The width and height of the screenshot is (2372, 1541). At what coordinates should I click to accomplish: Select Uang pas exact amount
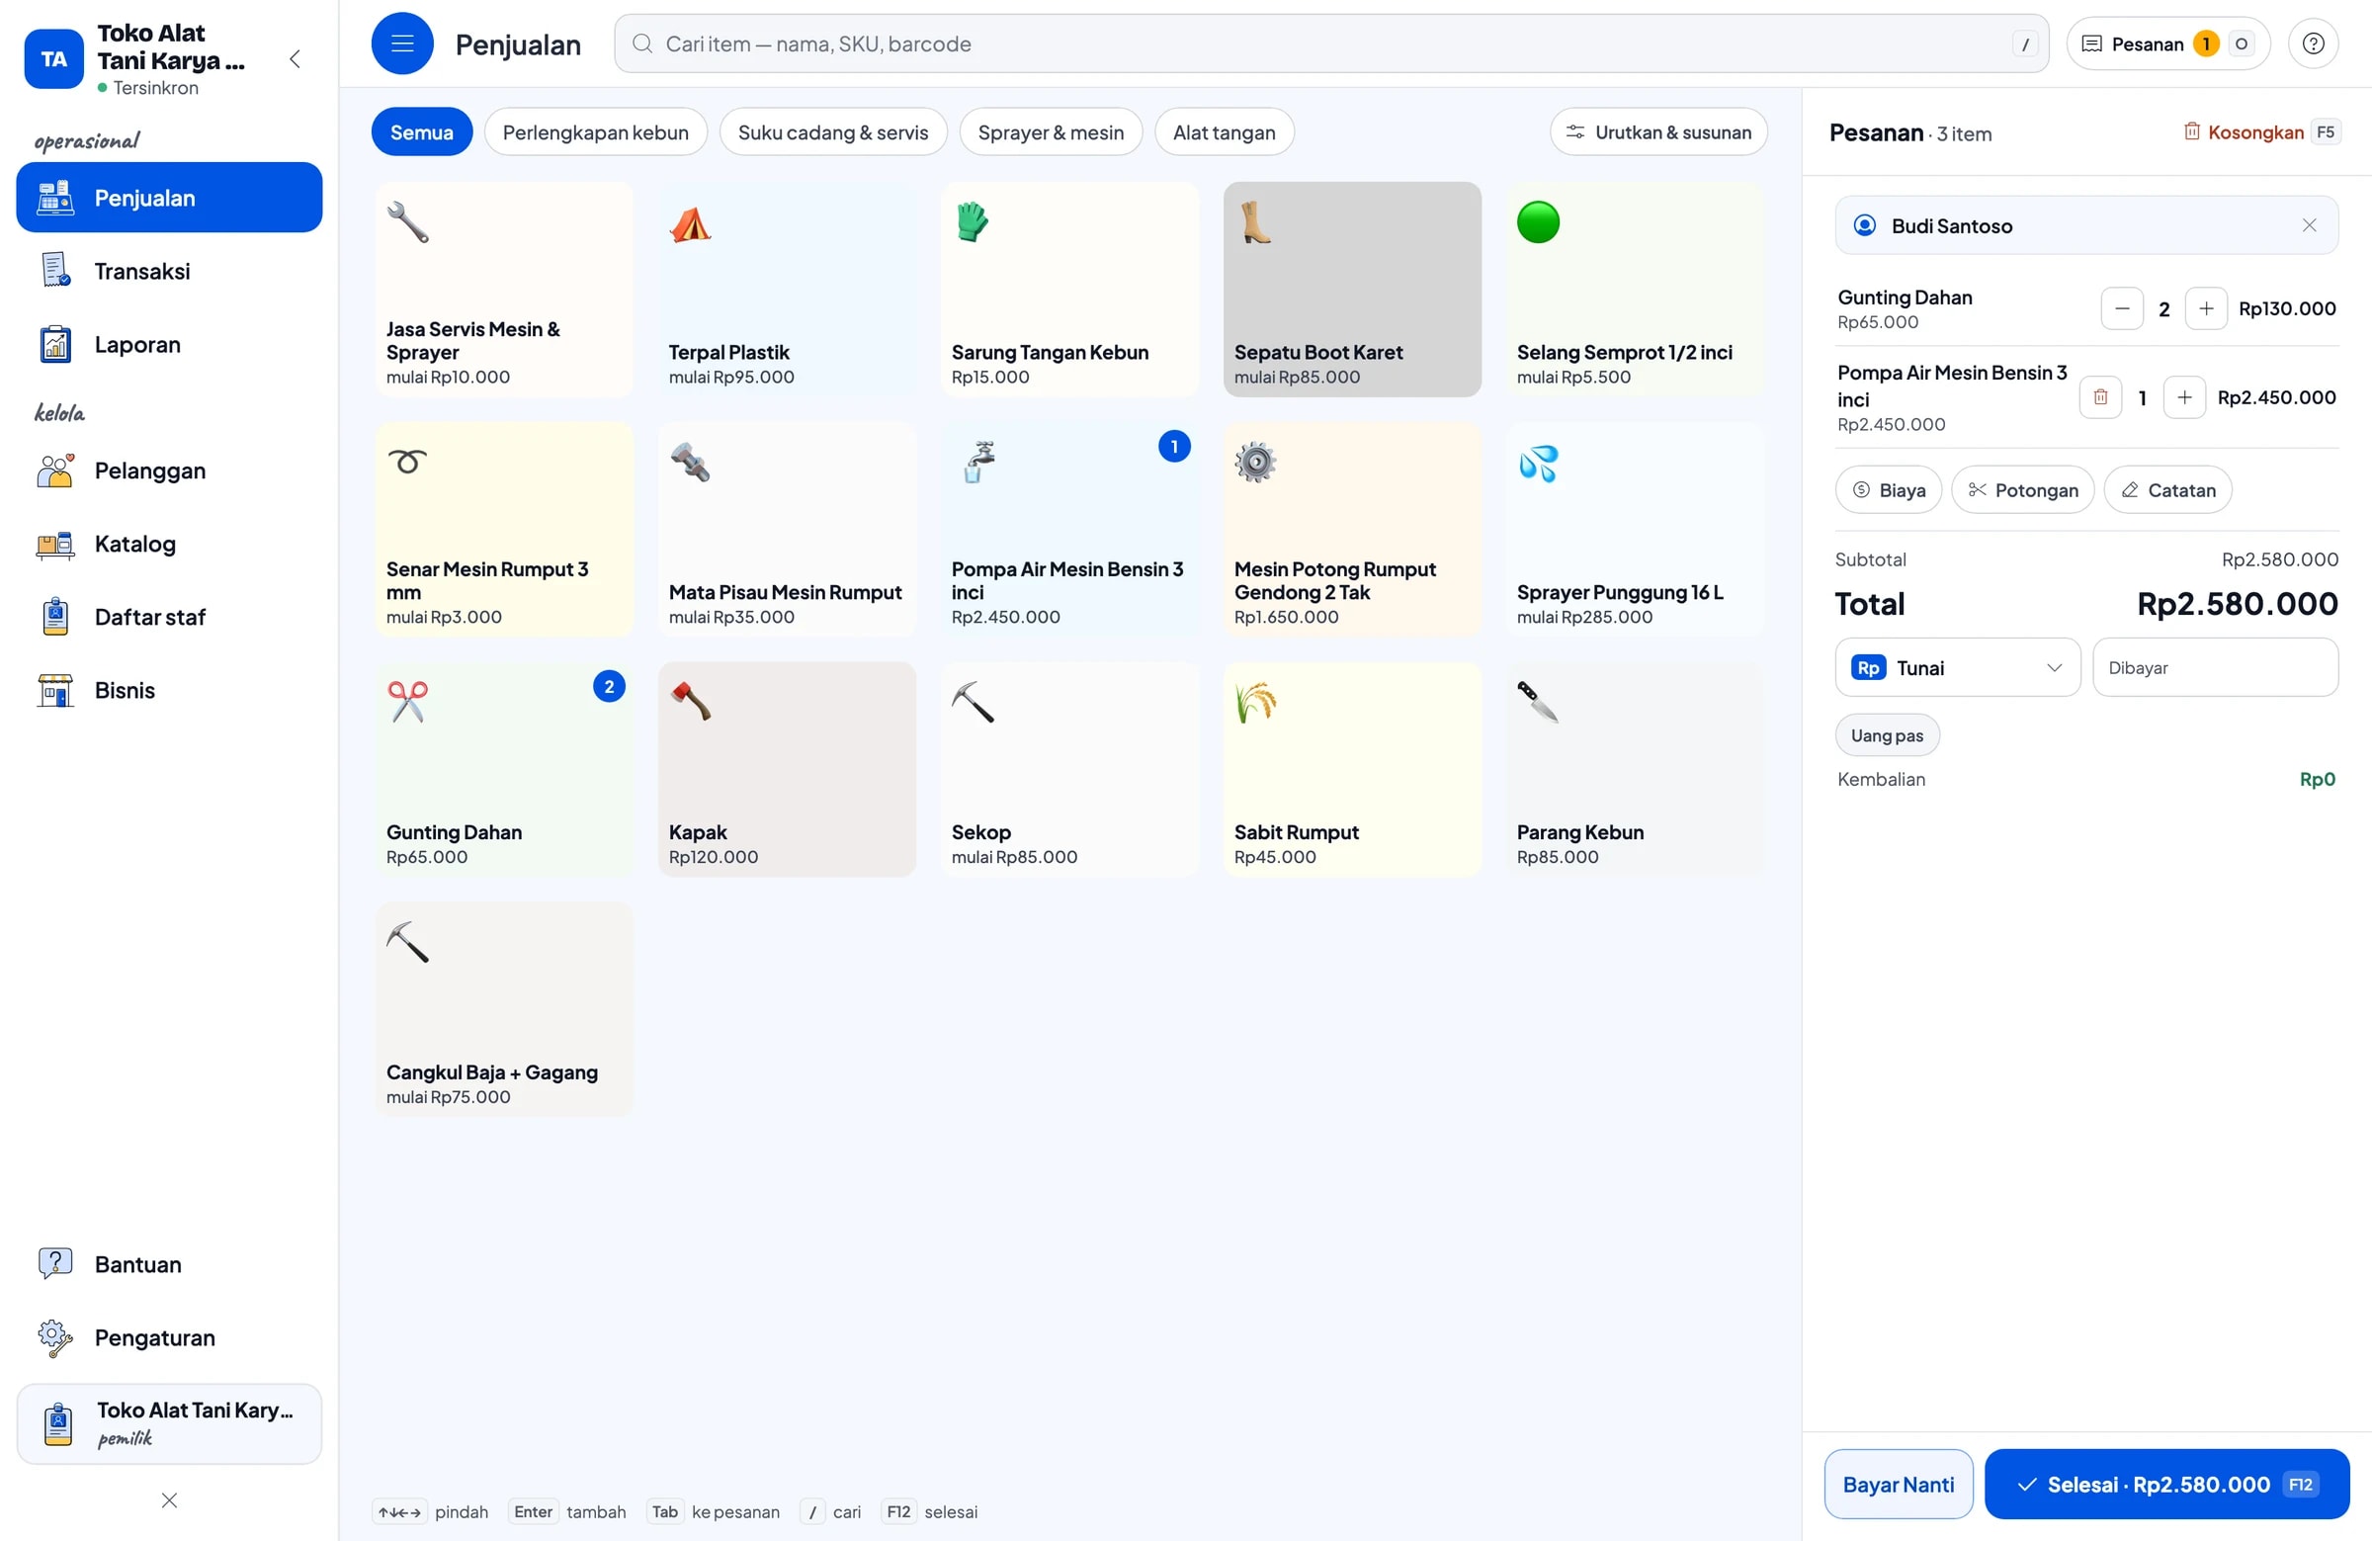pos(1887,734)
